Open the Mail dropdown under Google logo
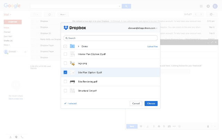222x139 pixels. pyautogui.click(x=7, y=15)
